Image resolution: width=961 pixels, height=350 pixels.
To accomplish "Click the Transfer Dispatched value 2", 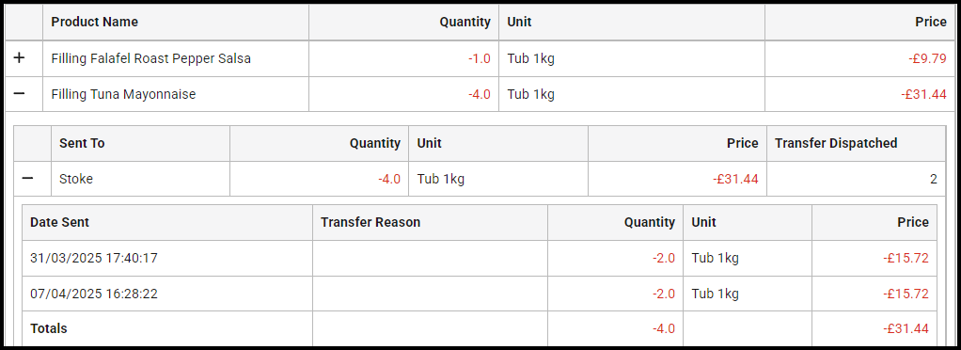I will click(934, 179).
